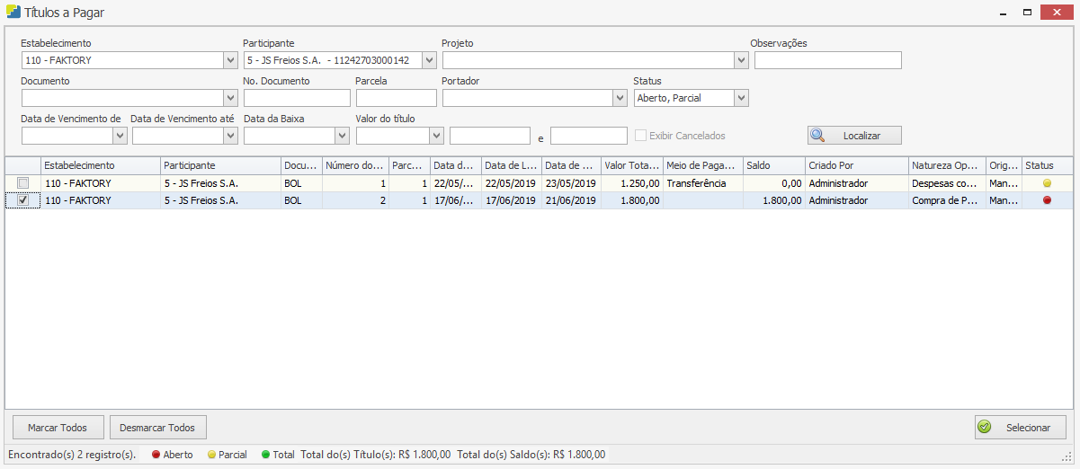Open the Data da Baixa date picker

point(342,136)
